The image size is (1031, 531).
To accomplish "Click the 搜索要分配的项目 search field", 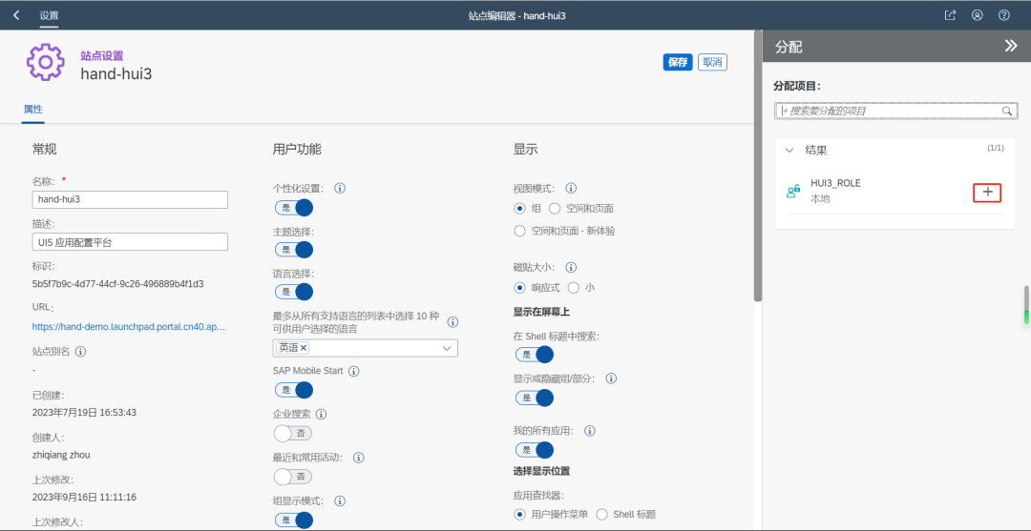I will [896, 111].
